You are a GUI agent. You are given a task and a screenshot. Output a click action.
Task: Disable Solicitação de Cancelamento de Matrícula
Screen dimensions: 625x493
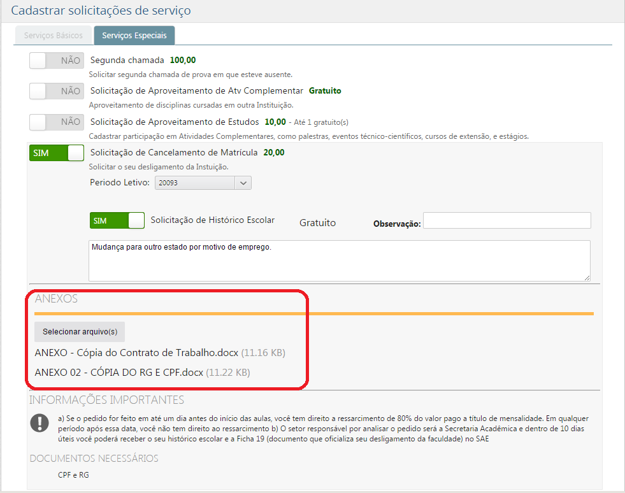56,152
